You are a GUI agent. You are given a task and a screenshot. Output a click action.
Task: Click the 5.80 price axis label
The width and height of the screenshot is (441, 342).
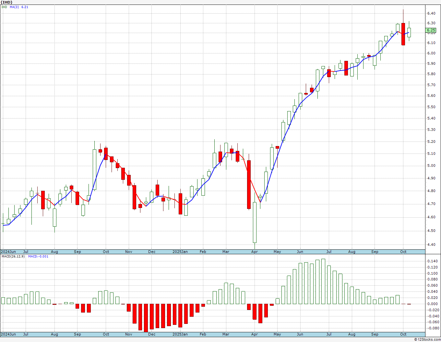pyautogui.click(x=431, y=74)
